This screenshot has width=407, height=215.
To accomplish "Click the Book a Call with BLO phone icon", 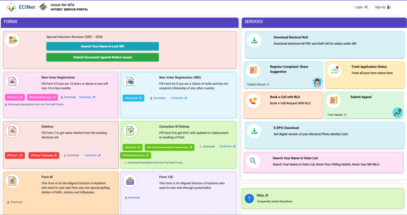I will (x=253, y=101).
